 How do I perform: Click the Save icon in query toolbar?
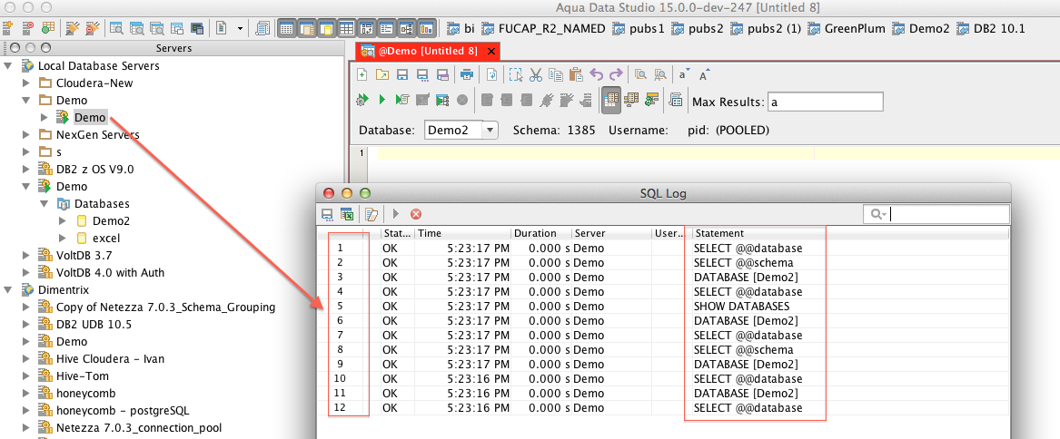pos(401,74)
